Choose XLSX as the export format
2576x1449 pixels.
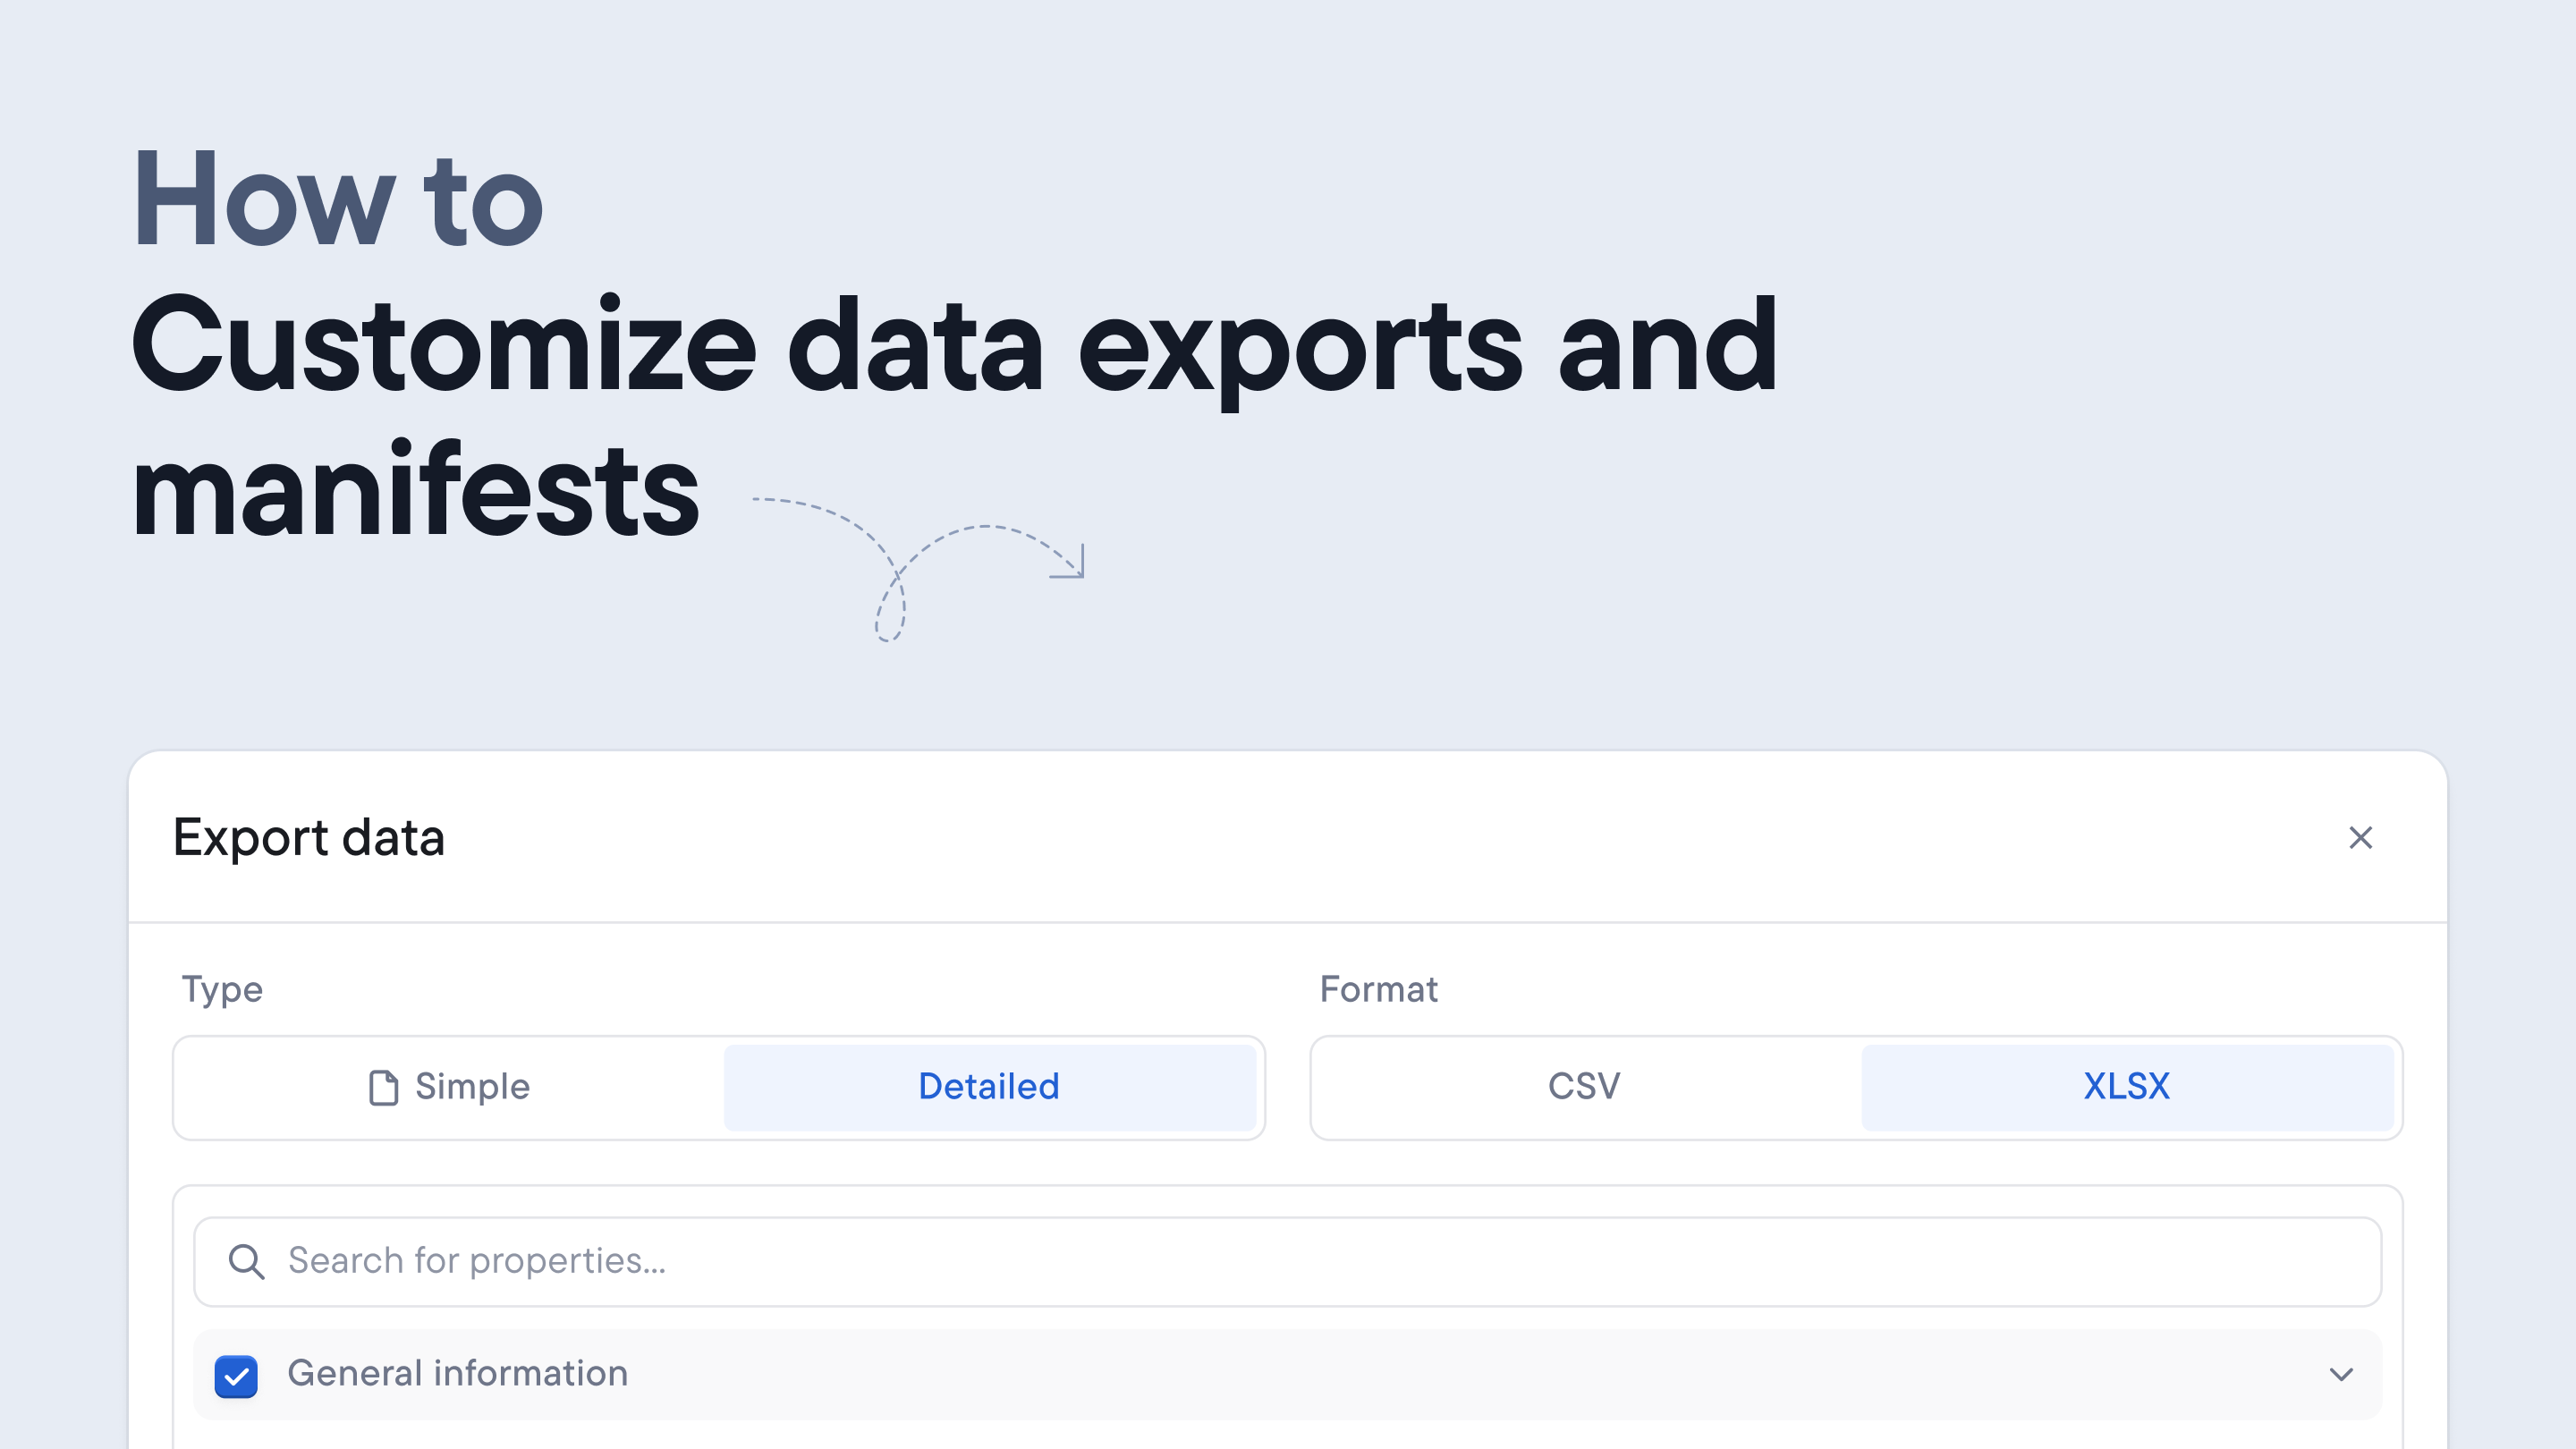point(2126,1087)
